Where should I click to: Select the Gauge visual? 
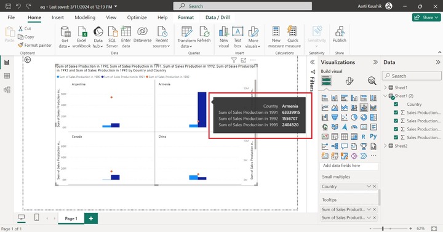tap(354, 127)
